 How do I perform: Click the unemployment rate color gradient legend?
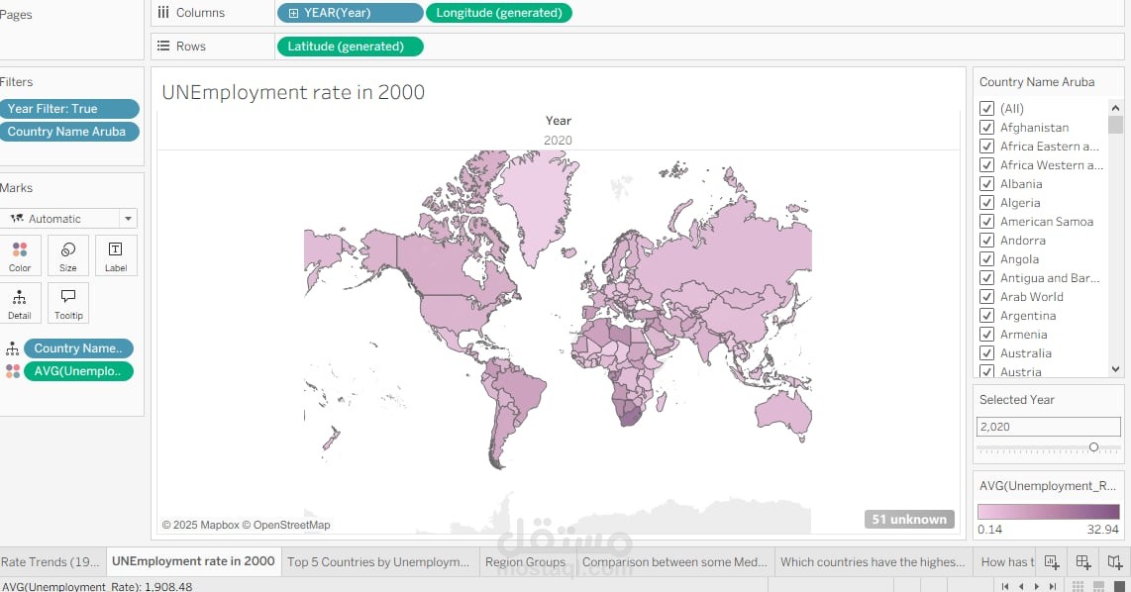(1048, 511)
